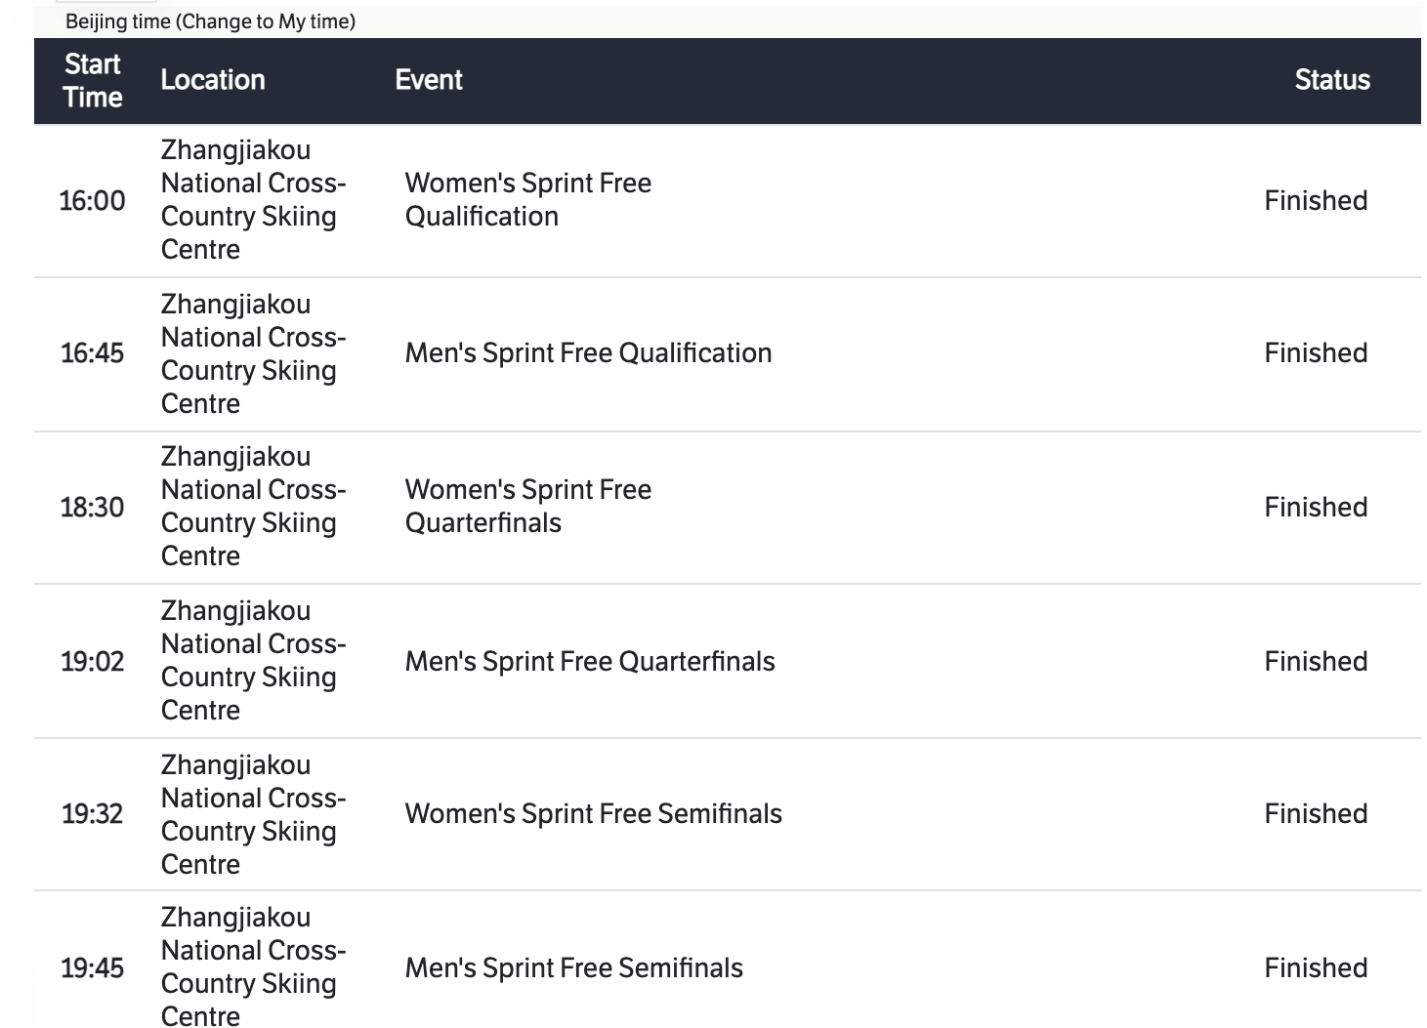
Task: Click the 19:32 start time
Action: point(92,814)
